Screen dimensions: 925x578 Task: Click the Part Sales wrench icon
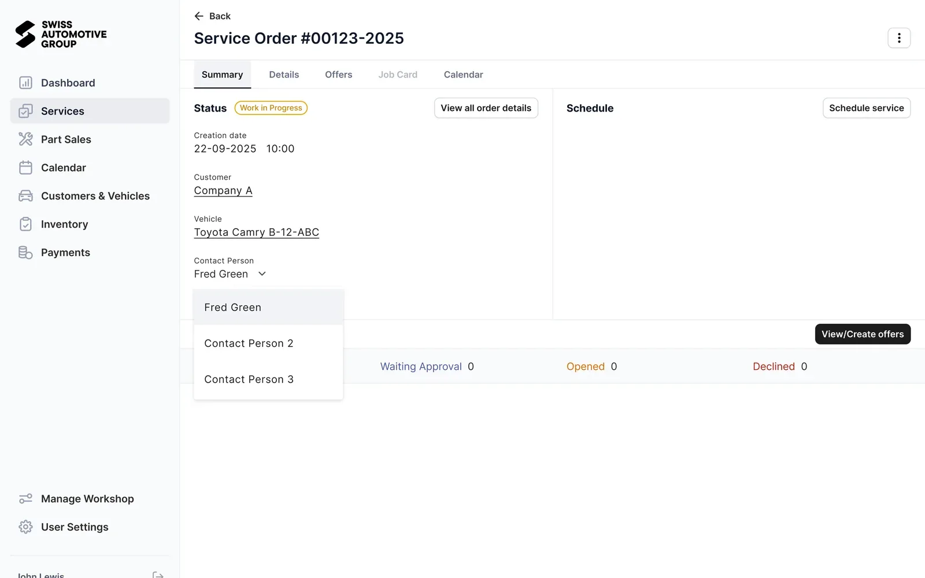click(x=25, y=139)
